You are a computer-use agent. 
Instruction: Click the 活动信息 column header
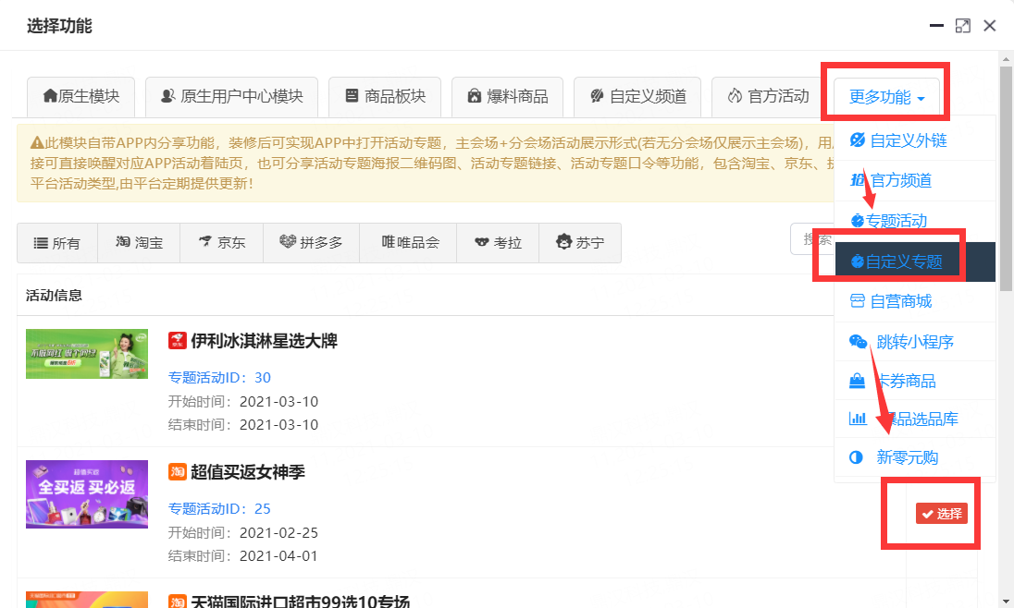55,296
